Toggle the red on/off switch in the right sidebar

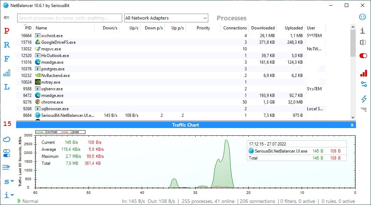pyautogui.click(x=363, y=56)
